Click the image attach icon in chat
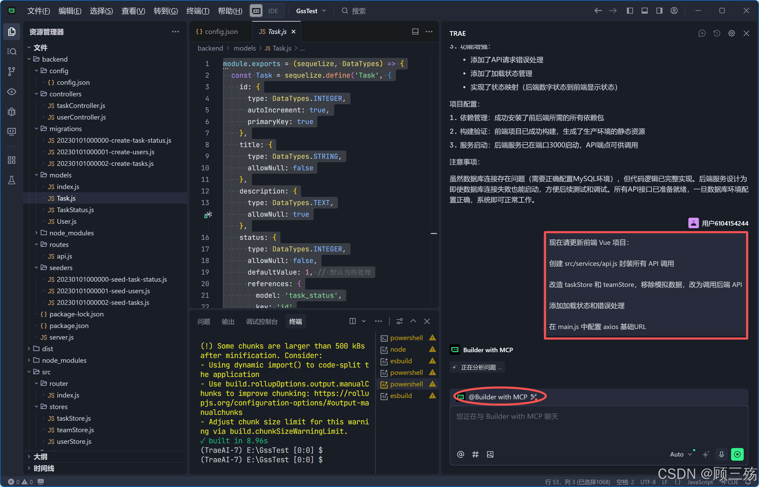Image resolution: width=759 pixels, height=487 pixels. coord(490,454)
